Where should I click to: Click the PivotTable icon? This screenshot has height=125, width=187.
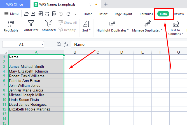11,24
